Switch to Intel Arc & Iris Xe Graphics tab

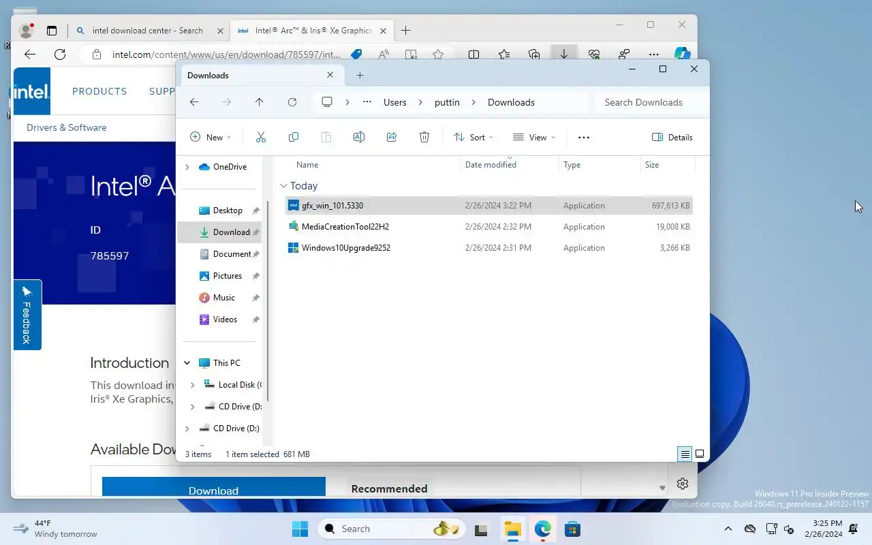coord(313,31)
